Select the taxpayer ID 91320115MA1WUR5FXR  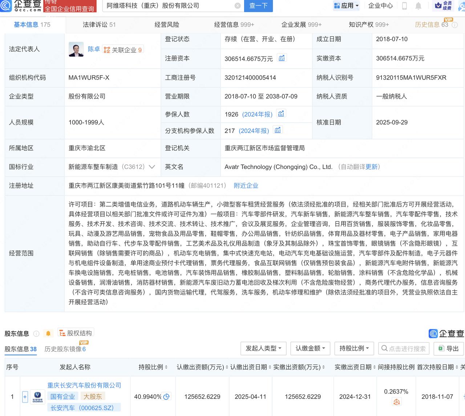[x=411, y=78]
